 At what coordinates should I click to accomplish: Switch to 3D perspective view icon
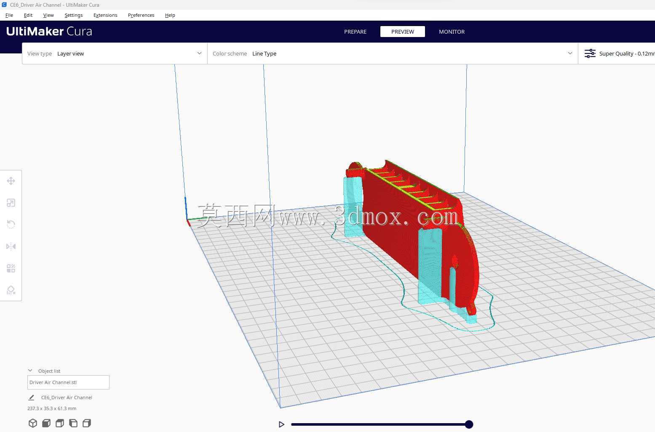pyautogui.click(x=33, y=423)
